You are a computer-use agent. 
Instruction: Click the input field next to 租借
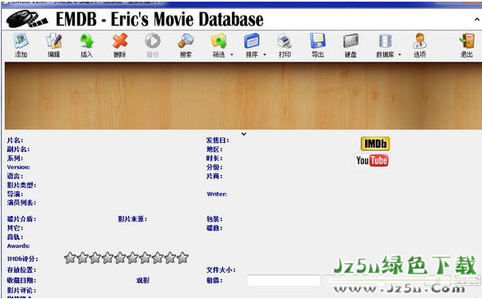pos(284,281)
